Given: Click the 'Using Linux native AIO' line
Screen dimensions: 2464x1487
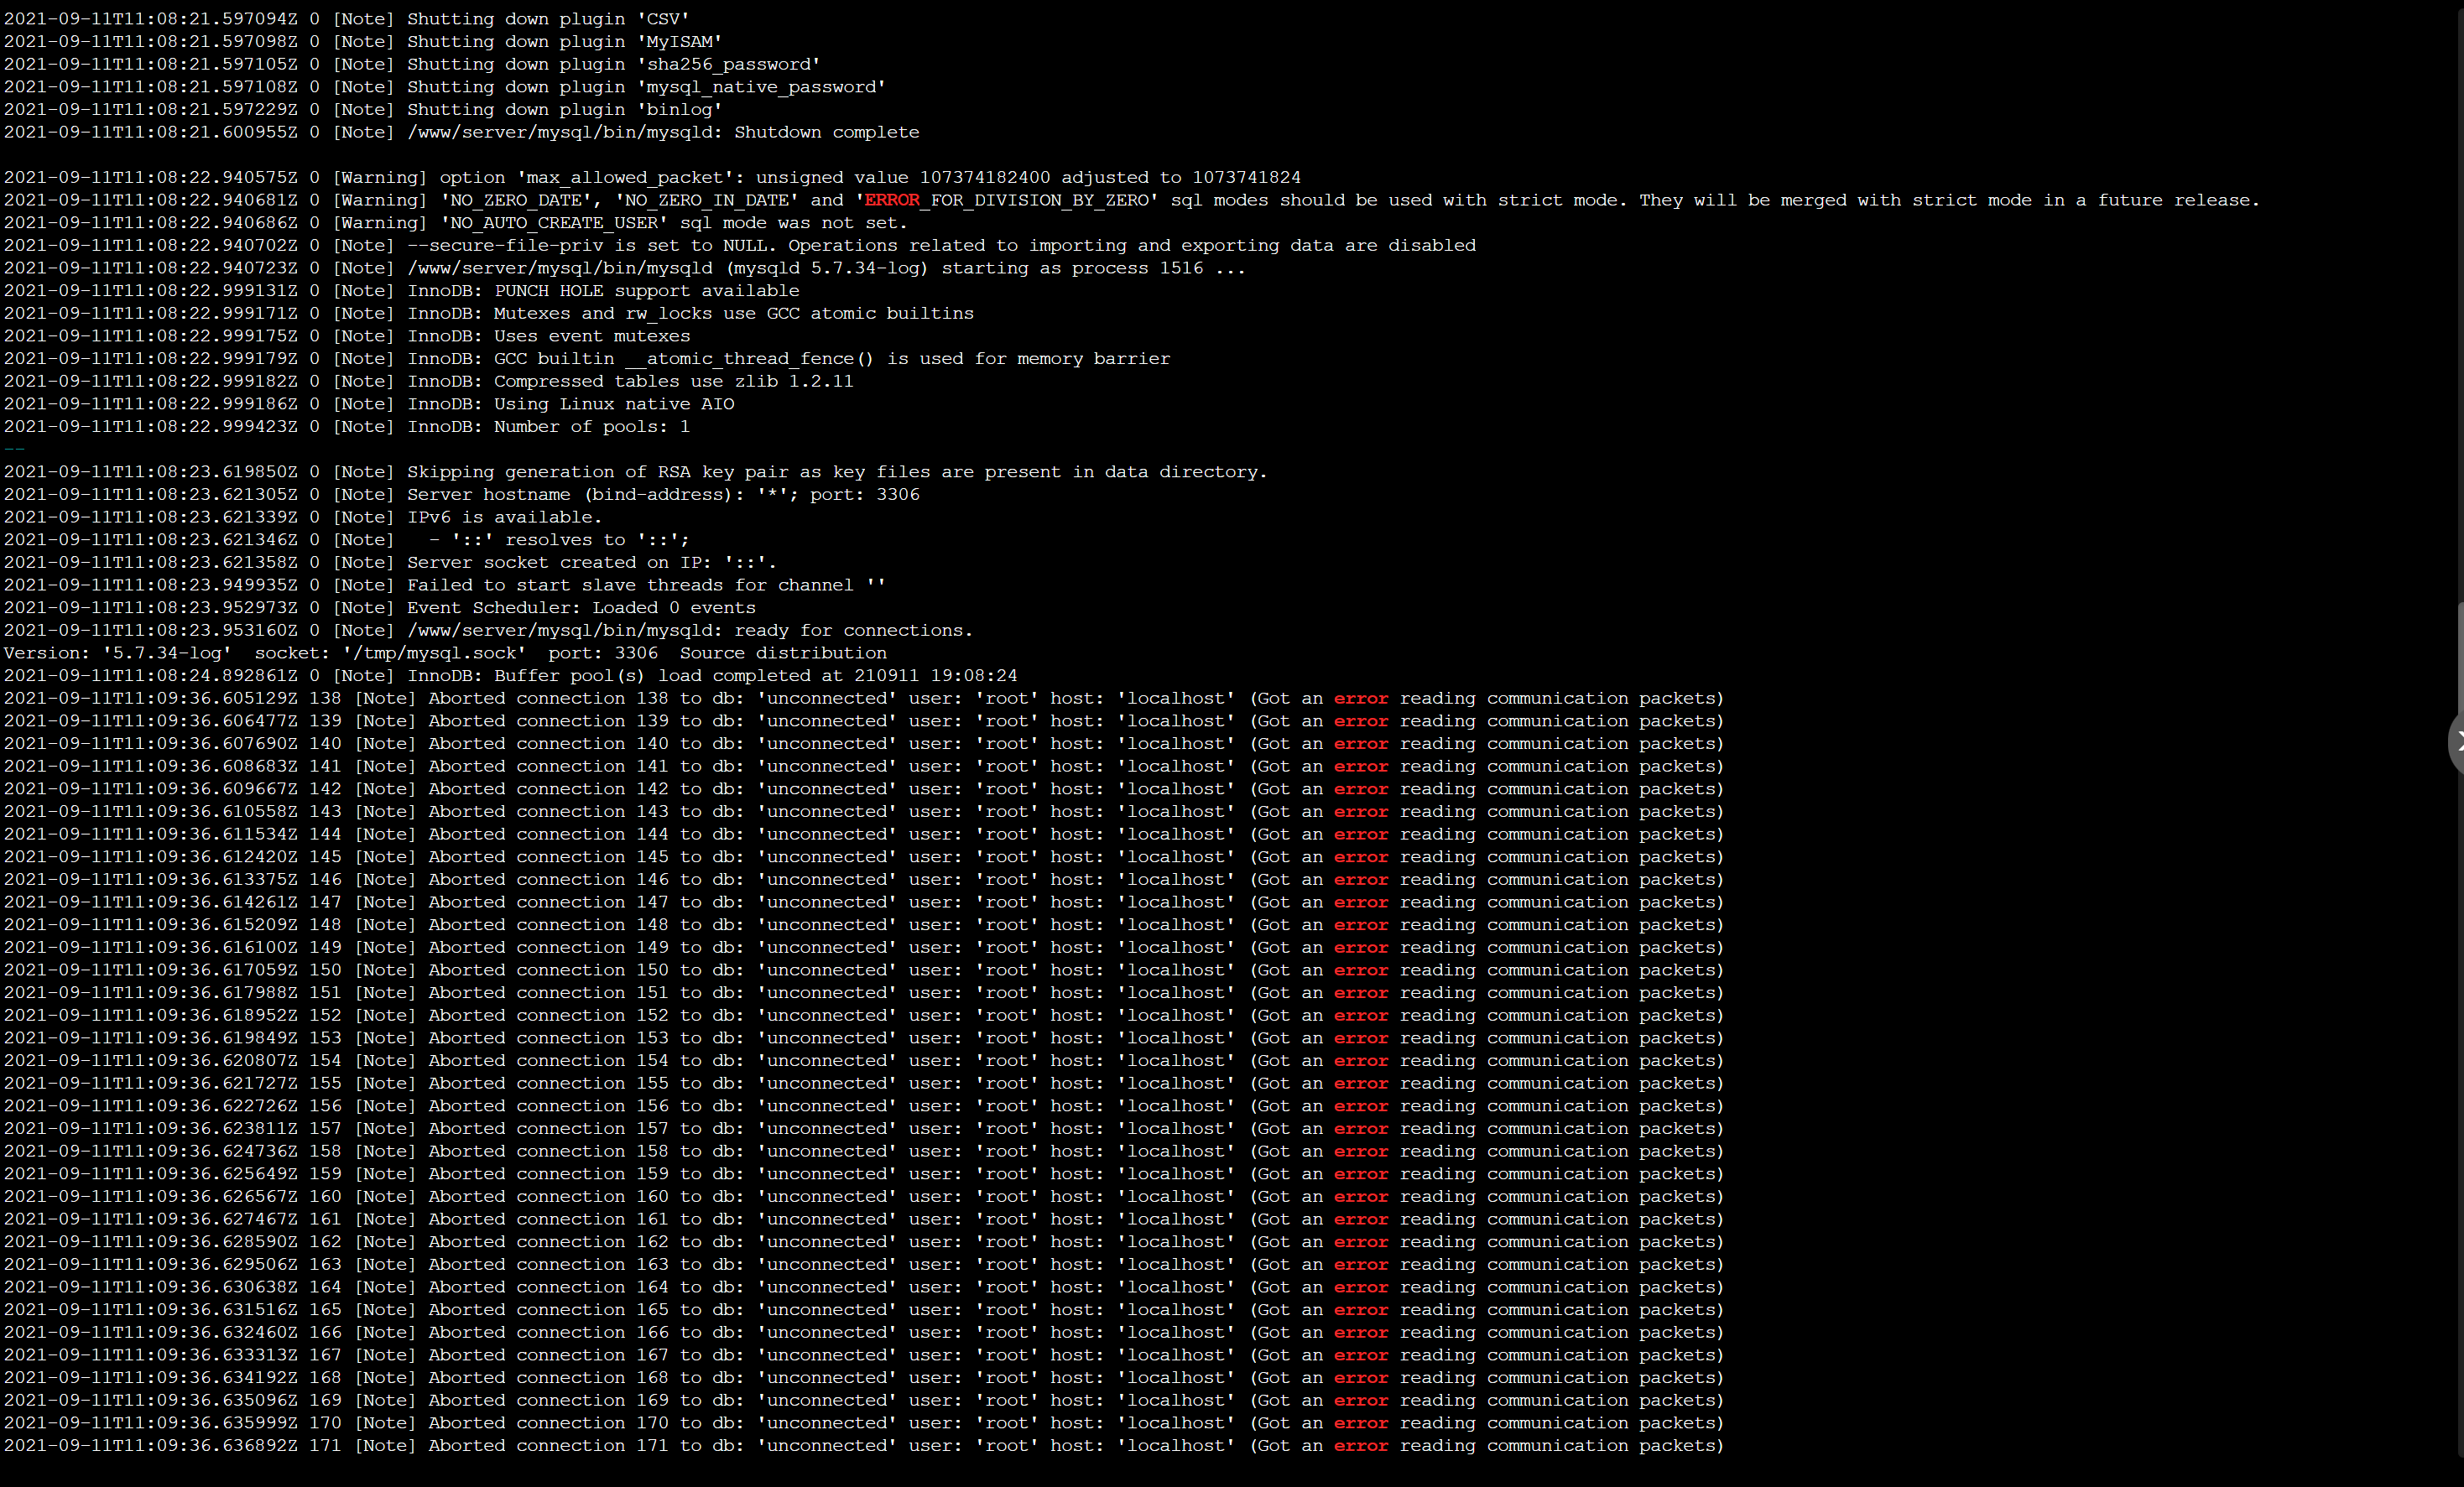Looking at the screenshot, I should 369,404.
